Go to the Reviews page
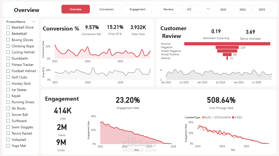This screenshot has width=279, height=156. pyautogui.click(x=168, y=9)
